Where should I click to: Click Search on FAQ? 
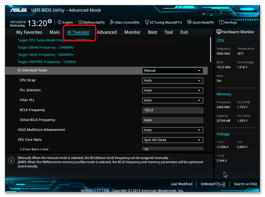pyautogui.click(x=245, y=184)
